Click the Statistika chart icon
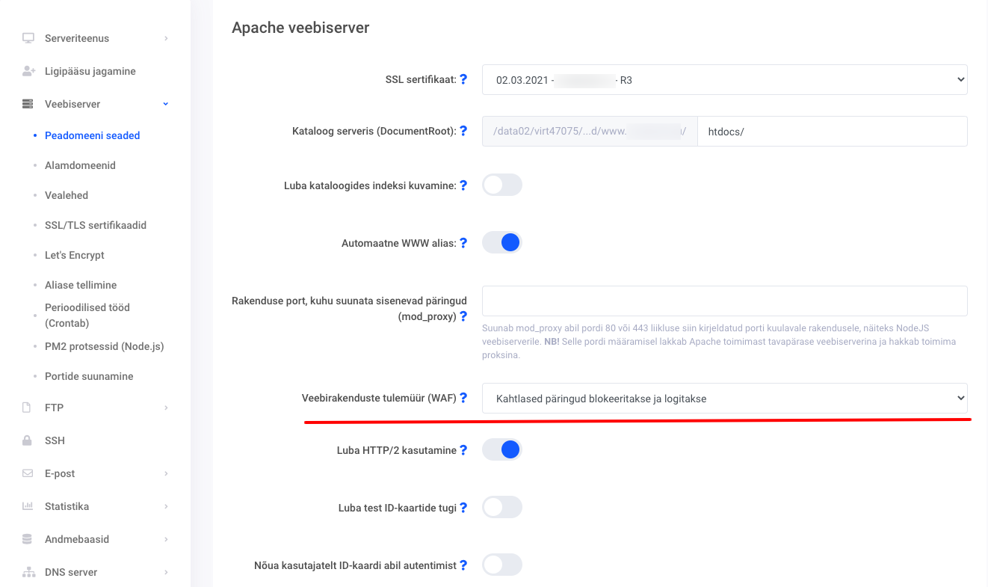Viewport: 988px width, 587px height. click(x=28, y=506)
